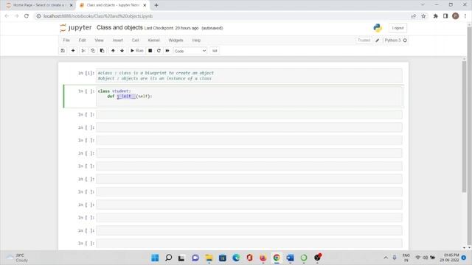
Task: Click the Python logo icon
Action: 378,28
